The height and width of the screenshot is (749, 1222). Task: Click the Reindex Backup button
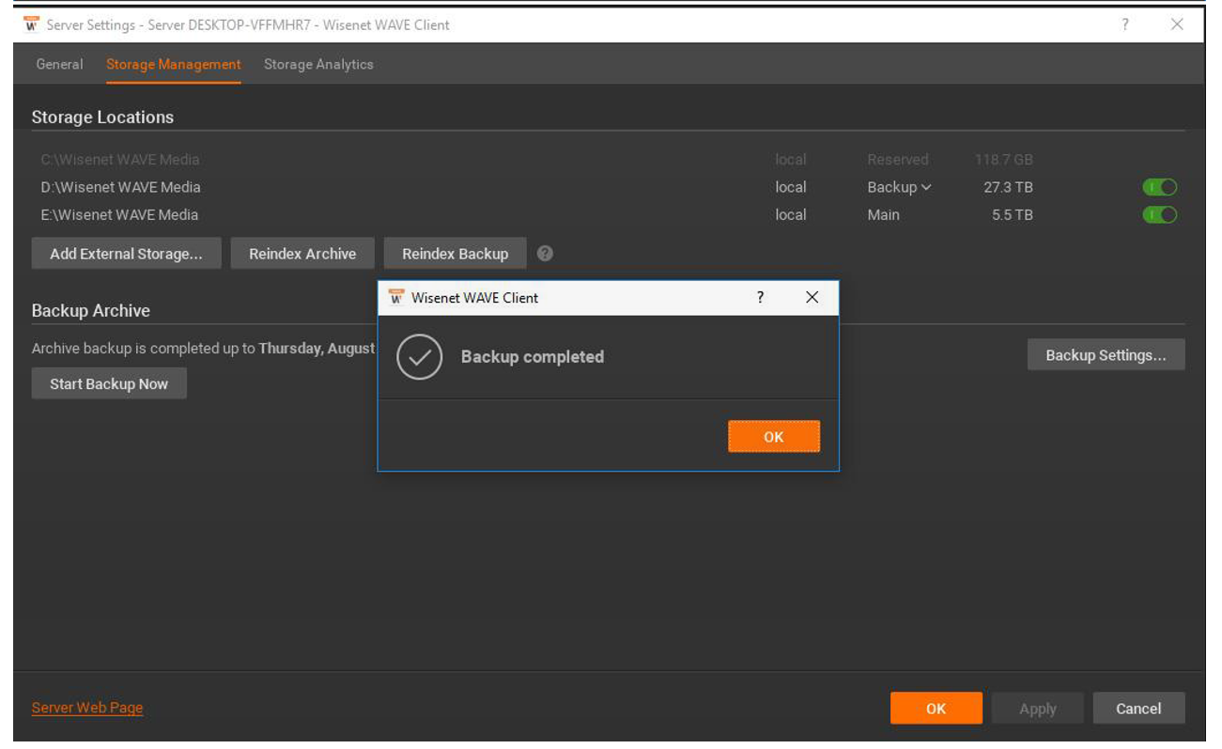[x=456, y=254]
